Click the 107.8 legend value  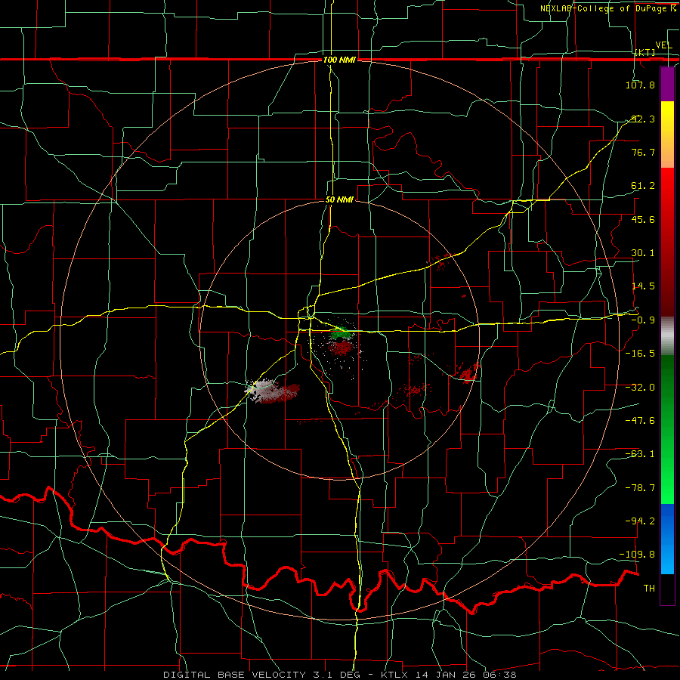tap(640, 85)
